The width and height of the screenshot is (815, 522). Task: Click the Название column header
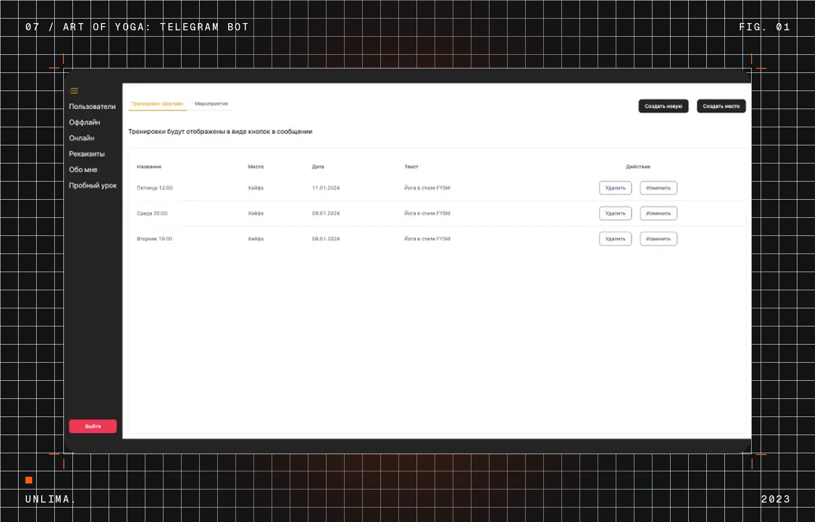149,167
